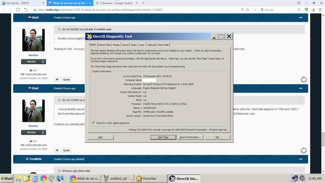
Task: Click the undo/restore arrow icon in browser toolbar
Action: tap(26, 10)
